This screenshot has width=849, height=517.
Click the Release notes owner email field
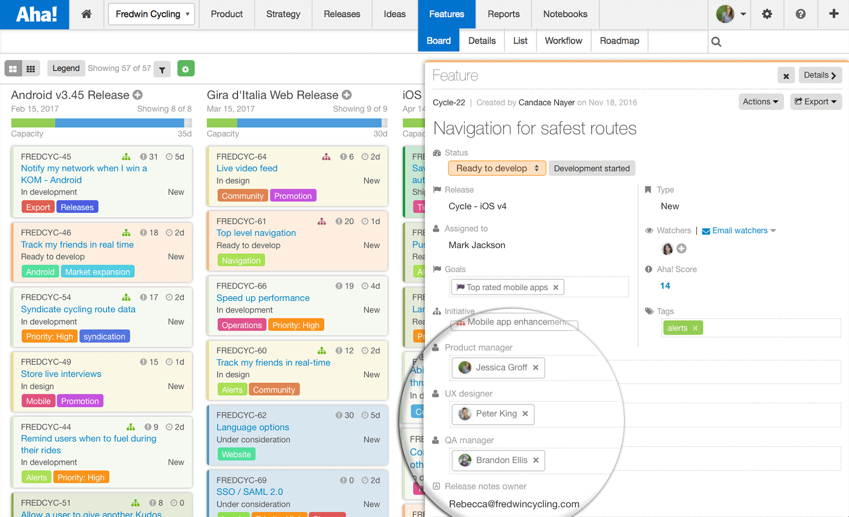[514, 504]
